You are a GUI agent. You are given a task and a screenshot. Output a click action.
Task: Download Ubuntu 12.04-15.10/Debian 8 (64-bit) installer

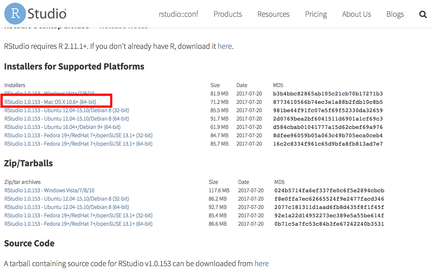[67, 119]
